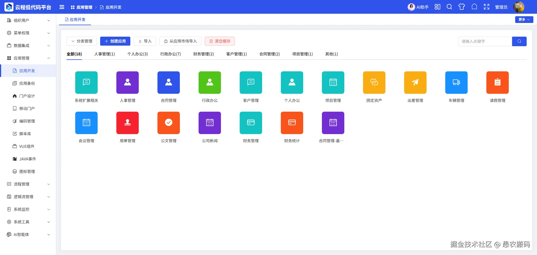This screenshot has height=255, width=537.
Task: Open 门户设计 in the sidebar
Action: point(28,96)
